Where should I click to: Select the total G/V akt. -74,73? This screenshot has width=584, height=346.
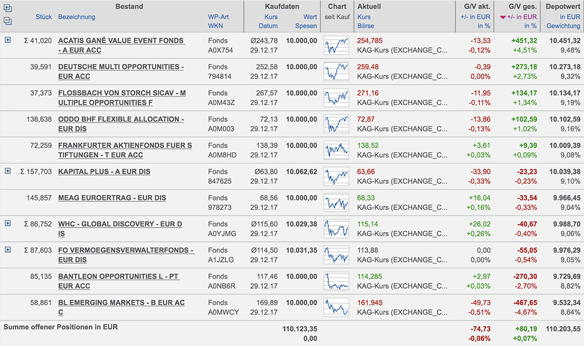[x=481, y=329]
